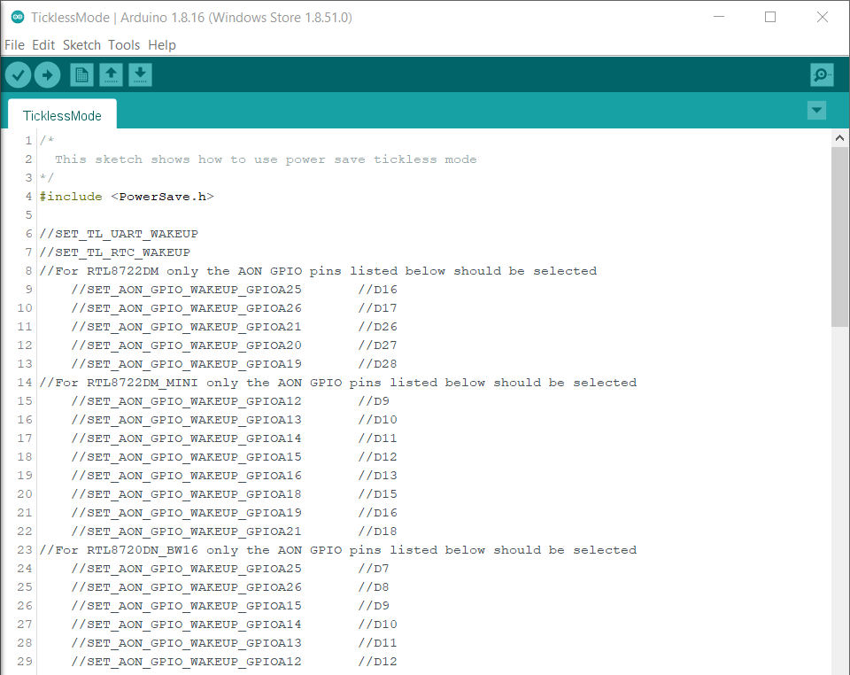This screenshot has height=675, width=850.
Task: Click the GPIOA13 line marked //D10
Action: [x=234, y=420]
